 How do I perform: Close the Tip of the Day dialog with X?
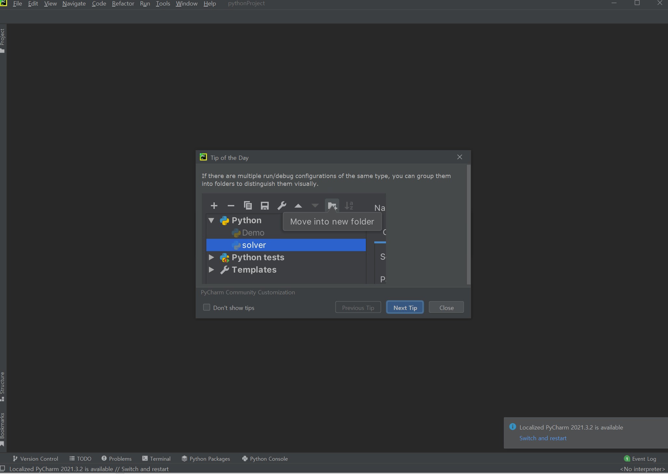tap(459, 157)
